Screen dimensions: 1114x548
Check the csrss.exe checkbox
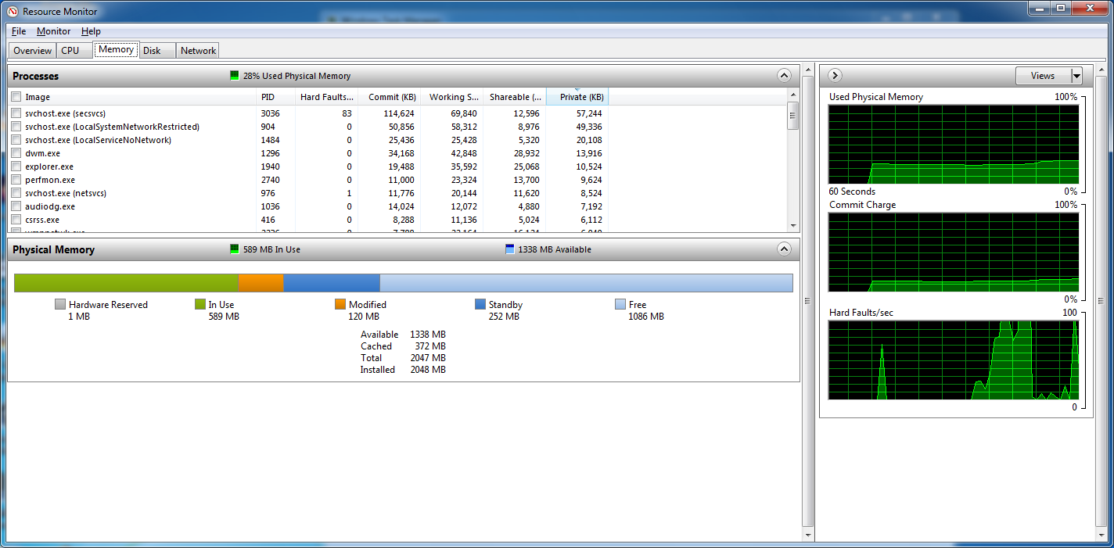click(16, 220)
